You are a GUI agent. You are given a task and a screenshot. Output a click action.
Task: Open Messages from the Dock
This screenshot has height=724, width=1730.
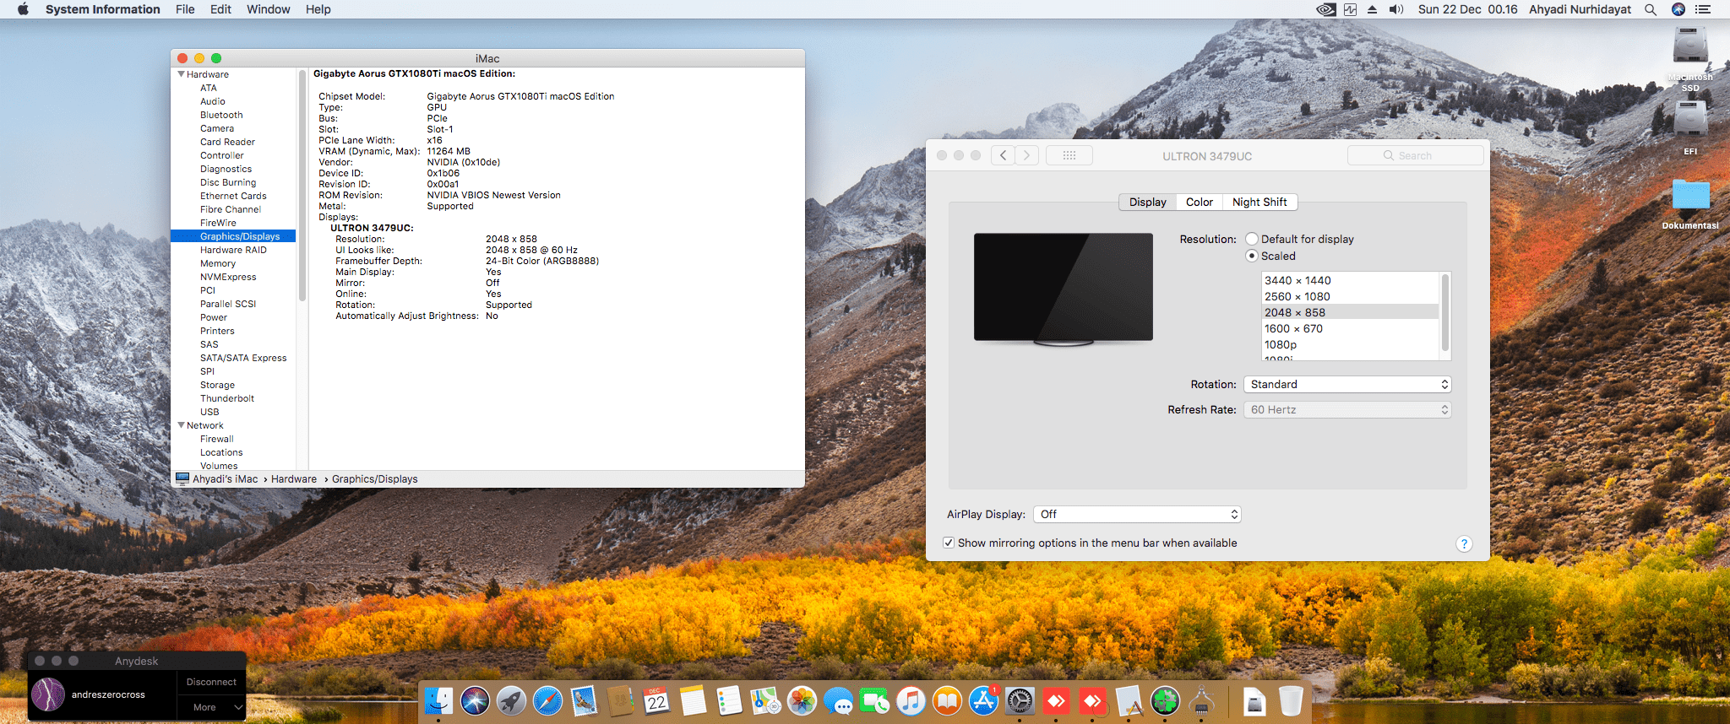pyautogui.click(x=838, y=700)
